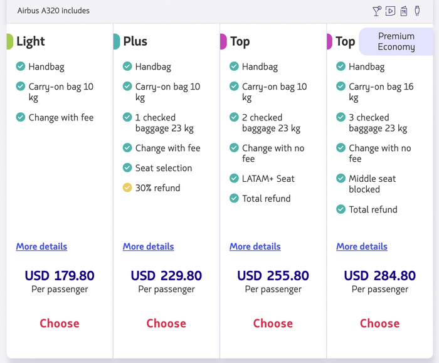This screenshot has height=363, width=439.
Task: Choose the Plus fare at USD 229.80
Action: [166, 324]
